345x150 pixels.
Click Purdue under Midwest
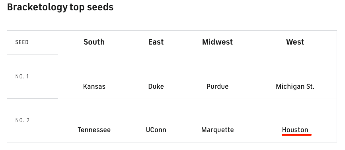pyautogui.click(x=217, y=86)
